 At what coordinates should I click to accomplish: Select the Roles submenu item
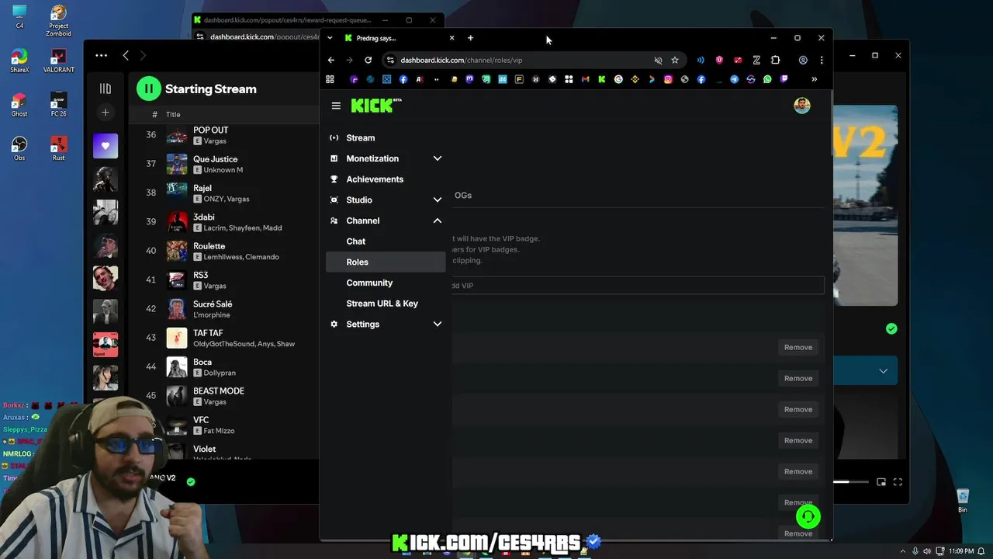(x=386, y=262)
